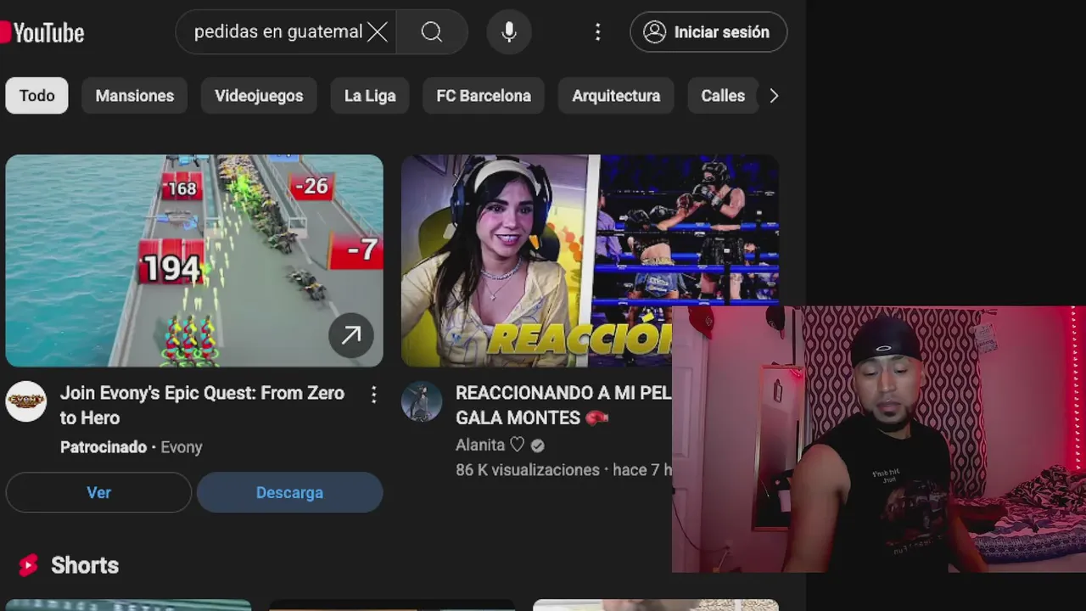
Task: Choose the FC Barcelona chip
Action: (x=484, y=96)
